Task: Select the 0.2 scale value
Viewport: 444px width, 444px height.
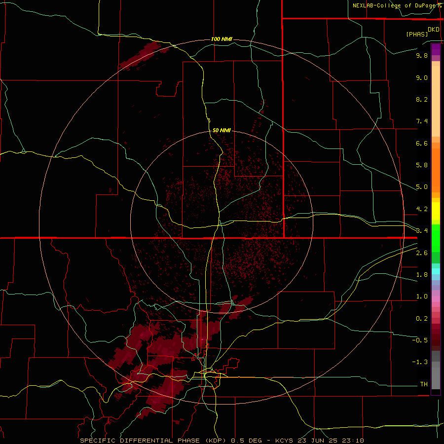Action: tap(422, 319)
